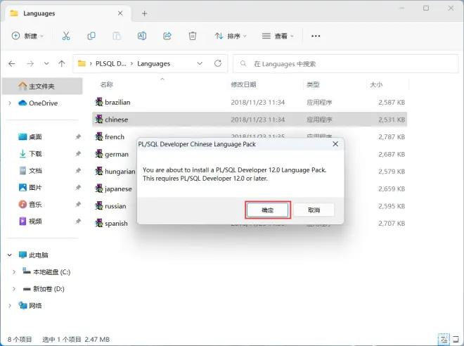Switch to large icons view in status bar
Image resolution: width=464 pixels, height=346 pixels.
456,339
